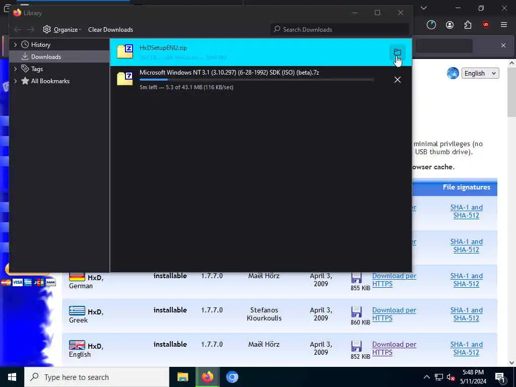This screenshot has height=387, width=516.
Task: Click floppy disk icon for 852 KiB download
Action: tap(356, 346)
